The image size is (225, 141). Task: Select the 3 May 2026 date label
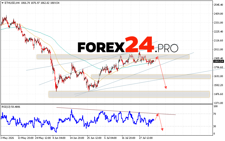(7, 138)
